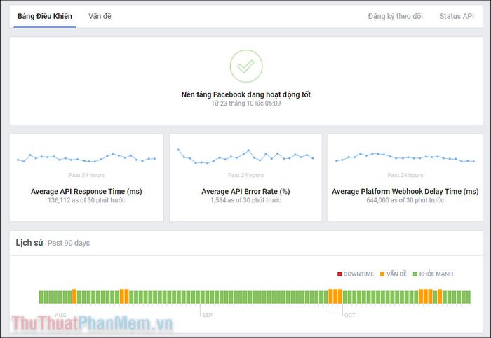Click the SEP month marker on history timeline

coord(207,315)
